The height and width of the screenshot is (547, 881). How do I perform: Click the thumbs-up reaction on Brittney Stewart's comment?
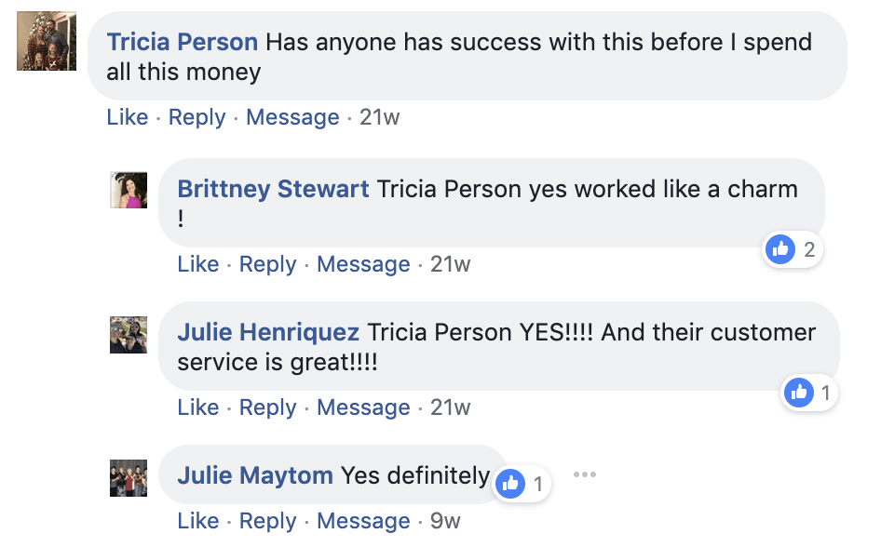pos(780,249)
